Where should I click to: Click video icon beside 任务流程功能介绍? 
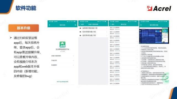pyautogui.click(x=80, y=32)
